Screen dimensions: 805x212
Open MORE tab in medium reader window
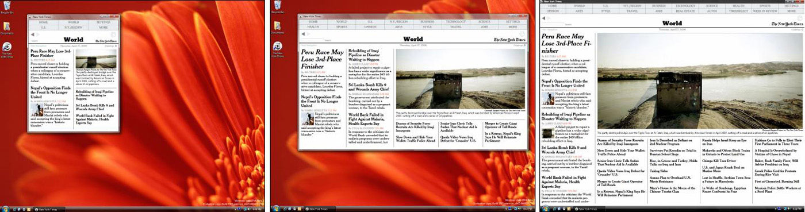click(513, 27)
